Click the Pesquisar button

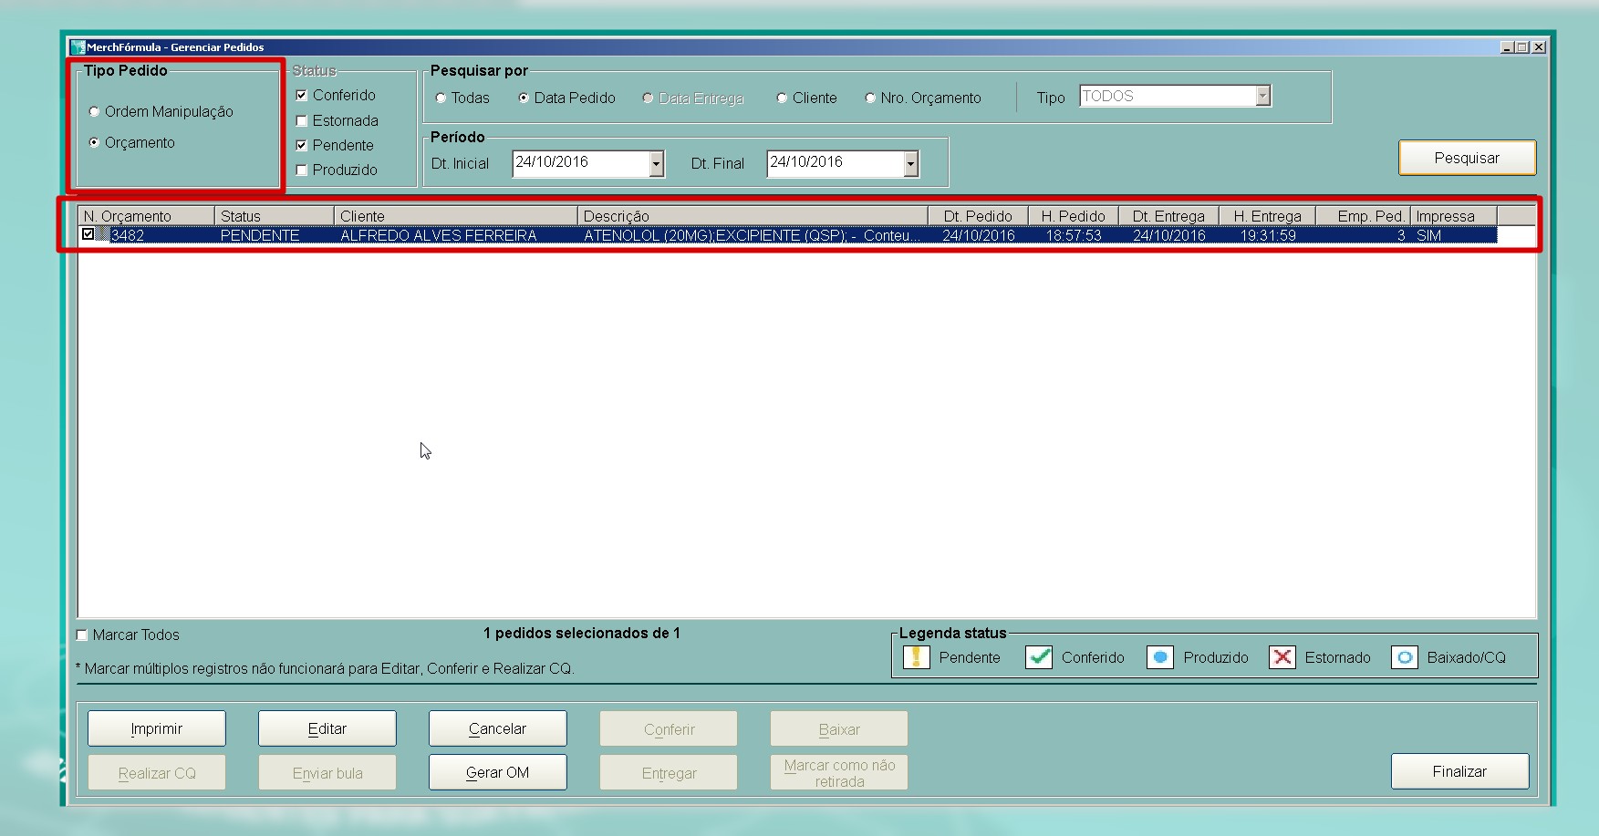click(x=1467, y=158)
